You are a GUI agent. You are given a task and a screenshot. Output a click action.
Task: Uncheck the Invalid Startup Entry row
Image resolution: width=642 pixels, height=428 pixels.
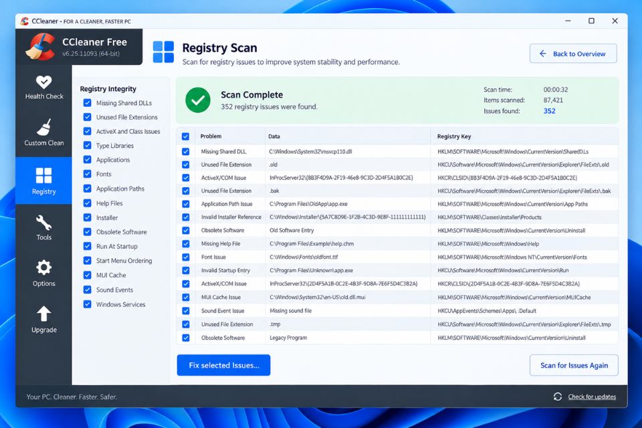pos(185,270)
